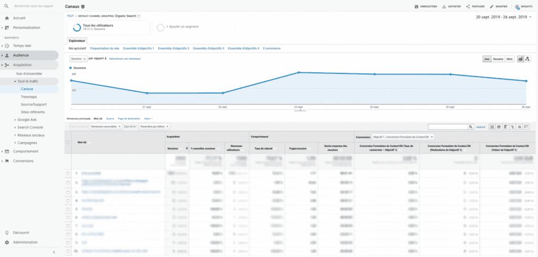Select the Semaine time granularity toggle
Screen dimensions: 538x257
point(499,59)
